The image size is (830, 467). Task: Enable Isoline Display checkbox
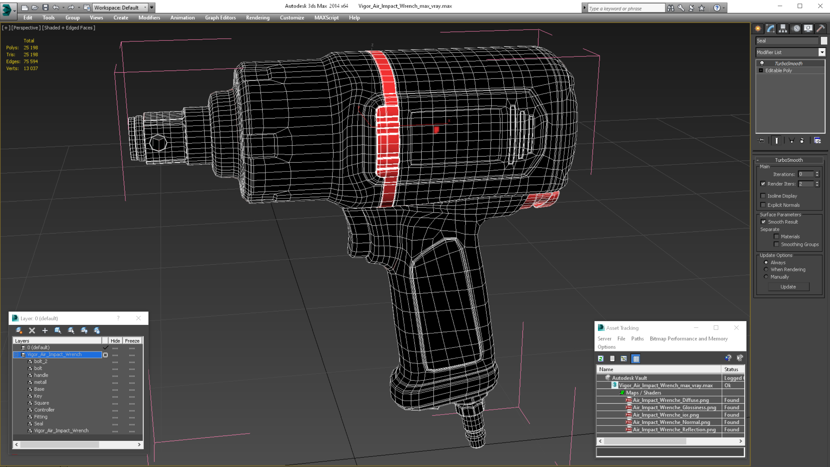click(x=763, y=196)
